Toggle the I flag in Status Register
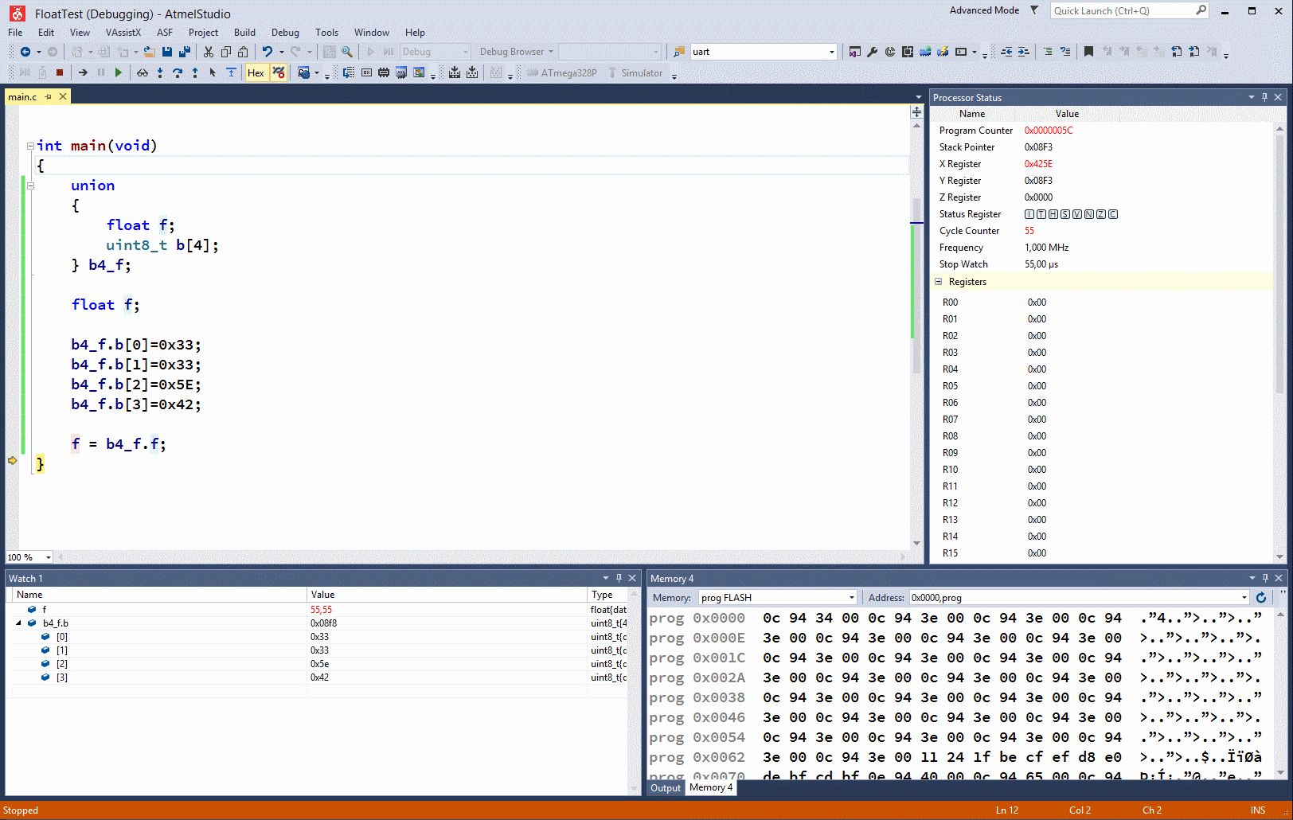The width and height of the screenshot is (1293, 820). tap(1029, 214)
